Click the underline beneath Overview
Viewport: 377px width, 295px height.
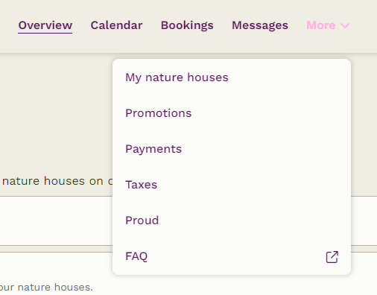point(45,33)
